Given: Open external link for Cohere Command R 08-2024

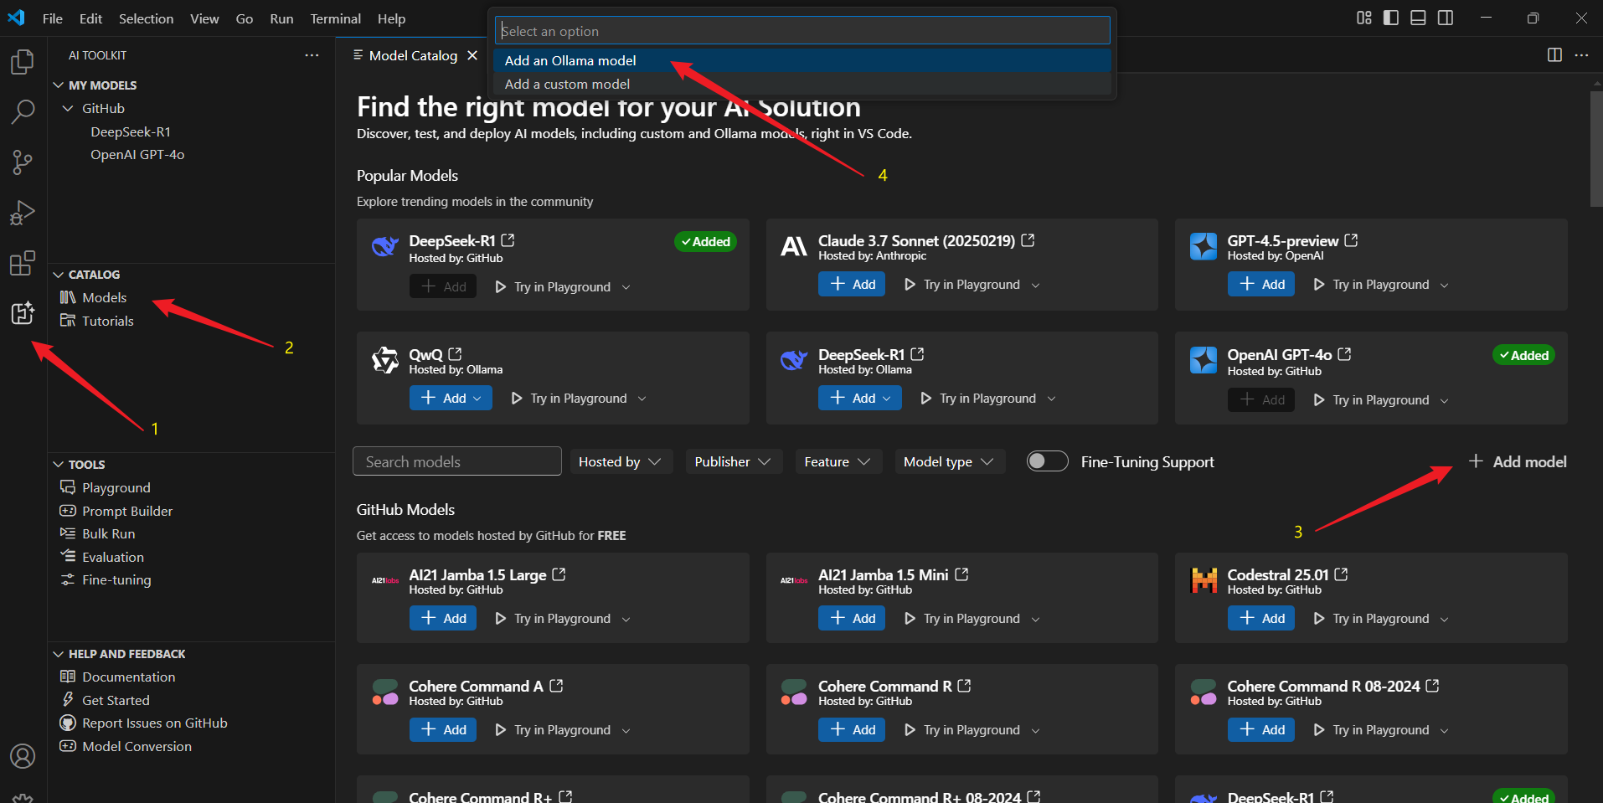Looking at the screenshot, I should [1432, 686].
